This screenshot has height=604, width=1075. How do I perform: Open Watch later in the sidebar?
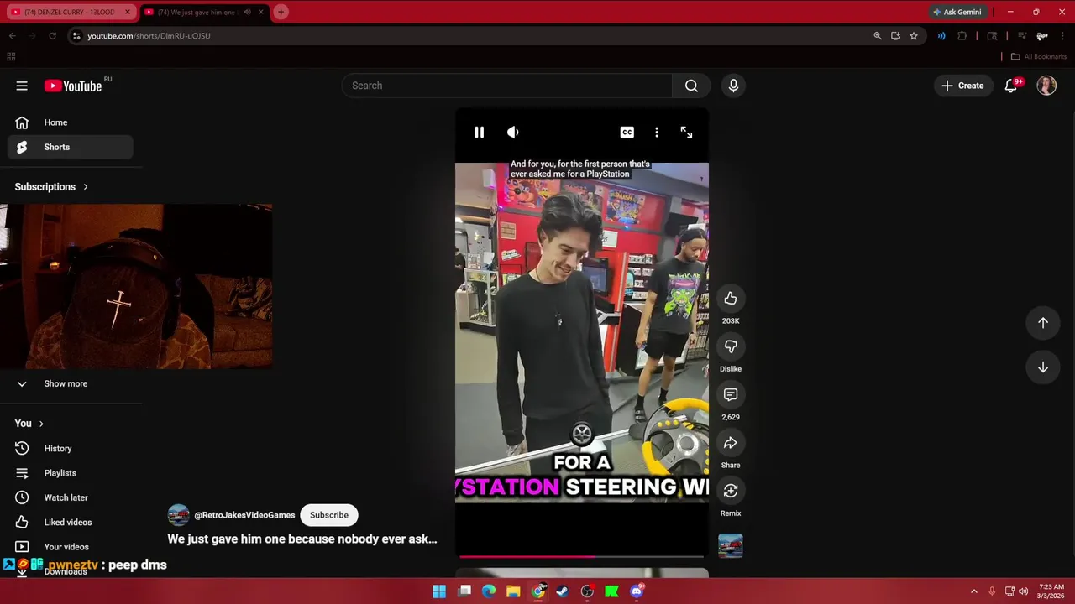[71, 497]
